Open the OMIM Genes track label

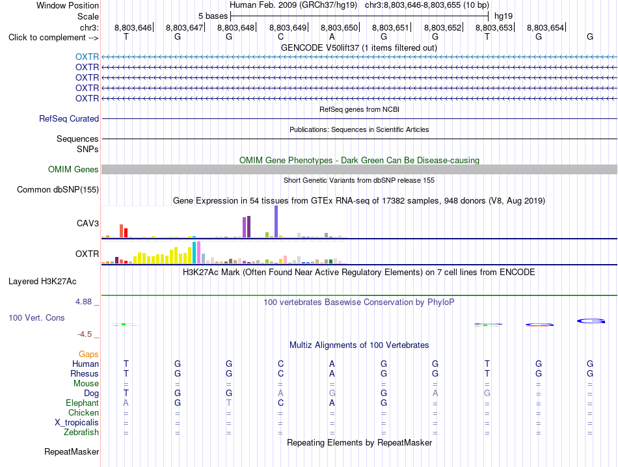coord(74,170)
